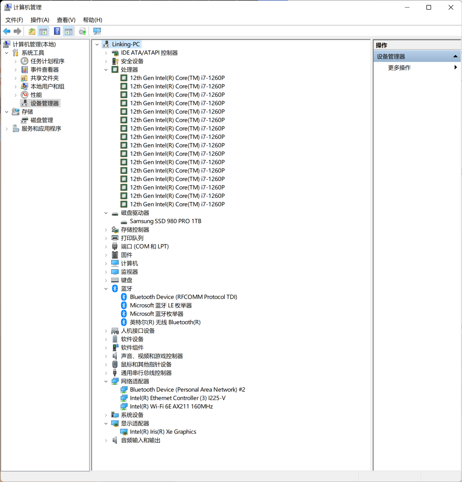Click the Up one level folder icon
This screenshot has height=482, width=462.
[32, 31]
